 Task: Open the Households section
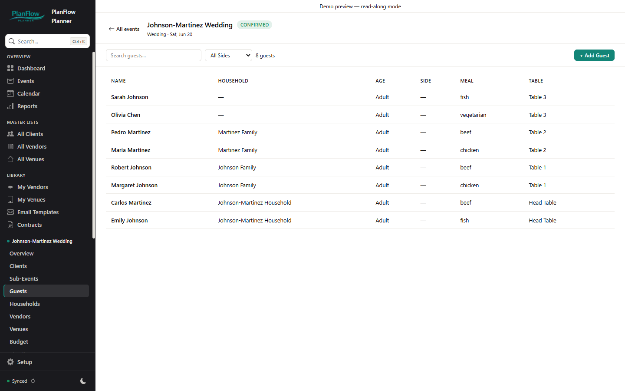46,304
